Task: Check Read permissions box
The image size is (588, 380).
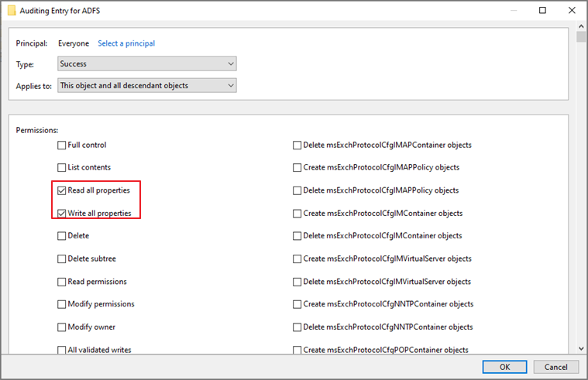Action: [61, 282]
